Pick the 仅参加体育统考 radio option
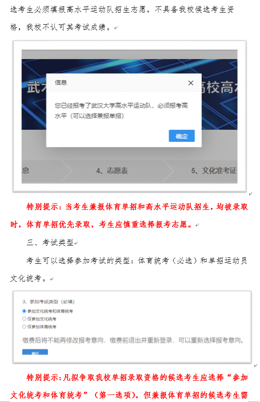This screenshot has width=260, height=402. (24, 327)
